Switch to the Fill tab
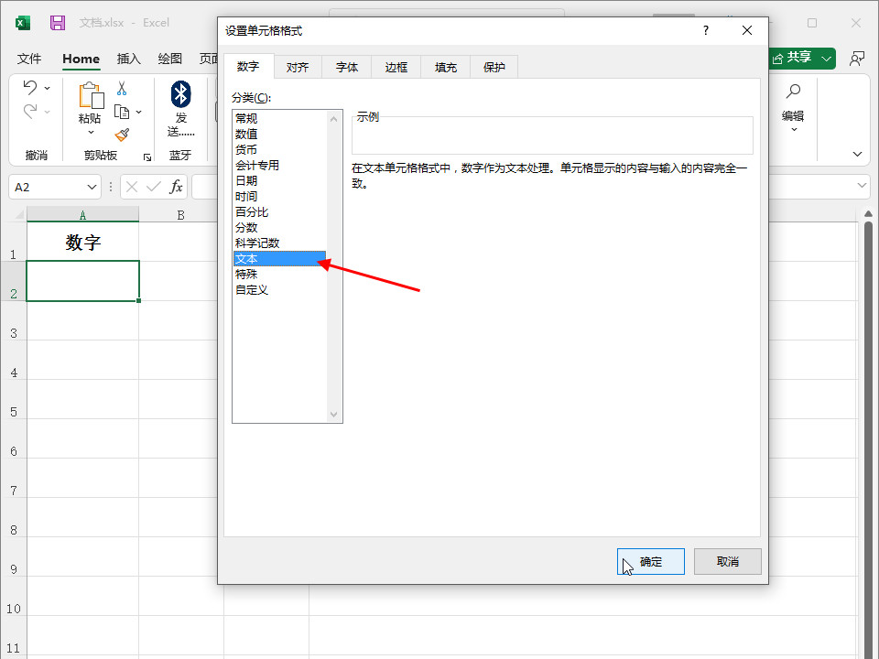879x659 pixels. click(x=446, y=67)
